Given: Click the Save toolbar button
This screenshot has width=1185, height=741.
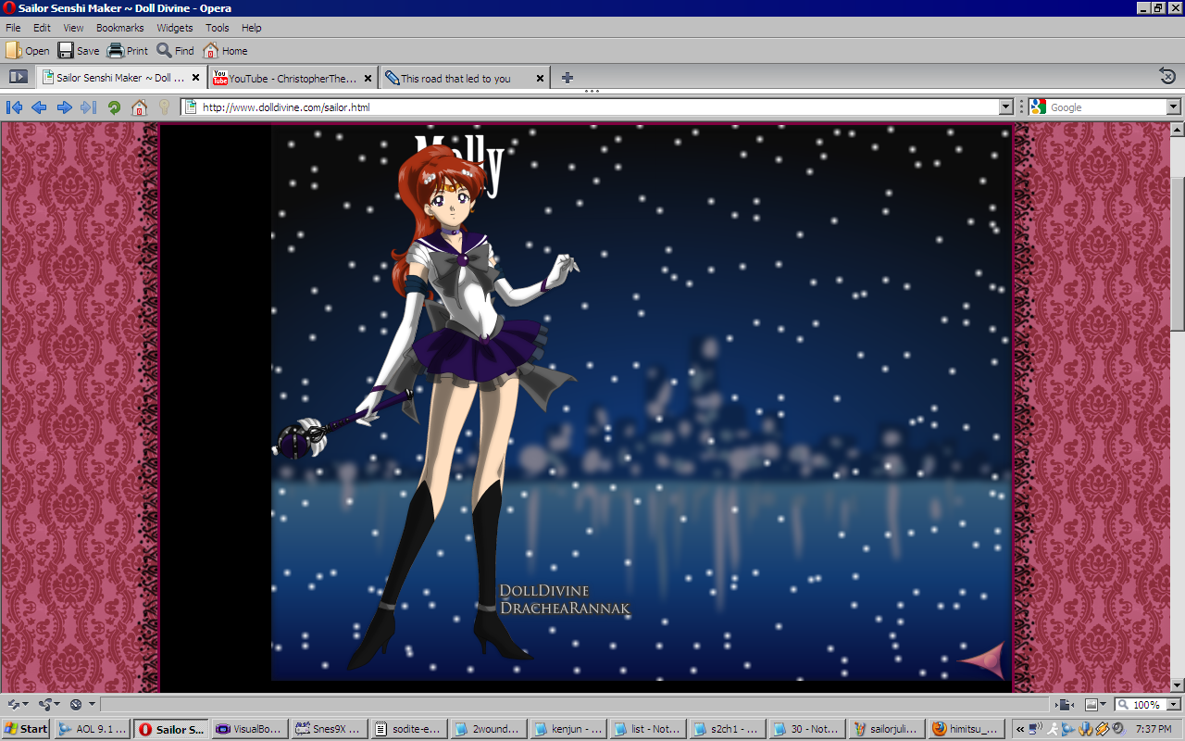Looking at the screenshot, I should 79,51.
